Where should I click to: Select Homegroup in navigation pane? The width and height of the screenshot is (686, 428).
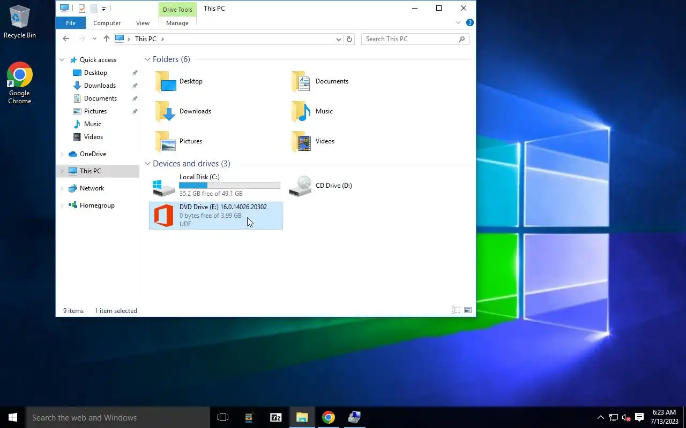click(97, 205)
